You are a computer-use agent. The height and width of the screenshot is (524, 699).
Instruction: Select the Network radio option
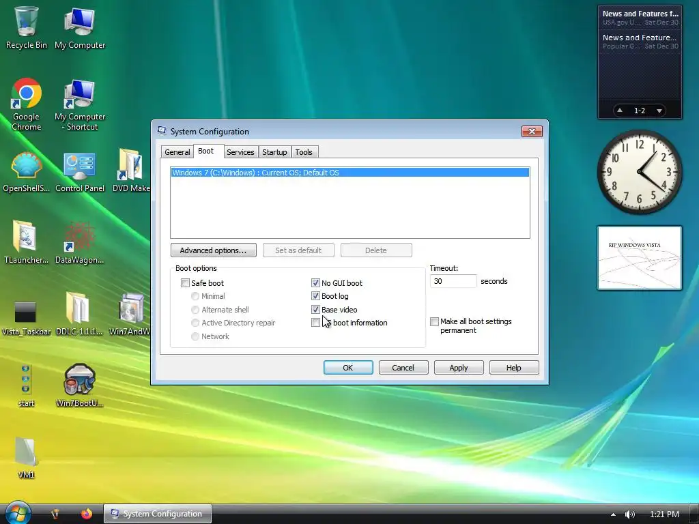pos(195,336)
